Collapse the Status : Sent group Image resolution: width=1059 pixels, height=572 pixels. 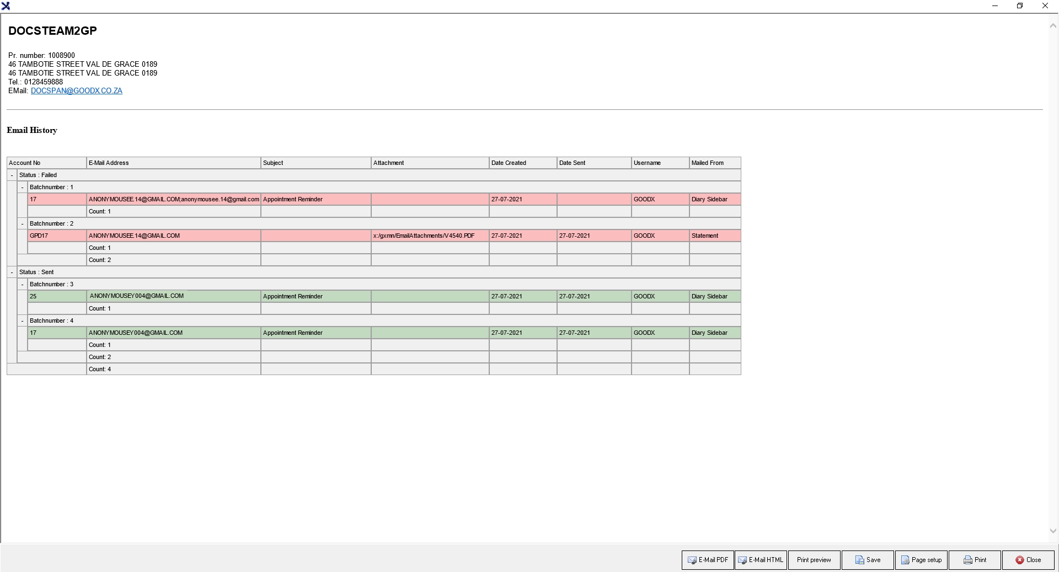(12, 272)
